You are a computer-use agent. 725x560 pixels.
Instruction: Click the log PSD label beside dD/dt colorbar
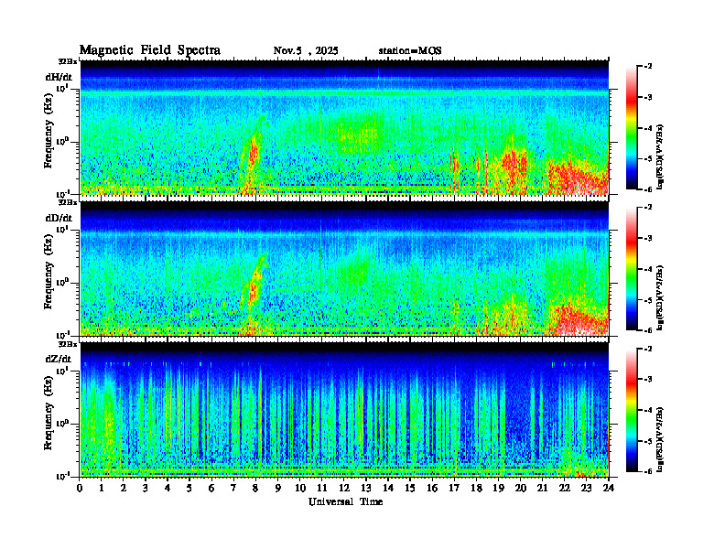coord(661,297)
